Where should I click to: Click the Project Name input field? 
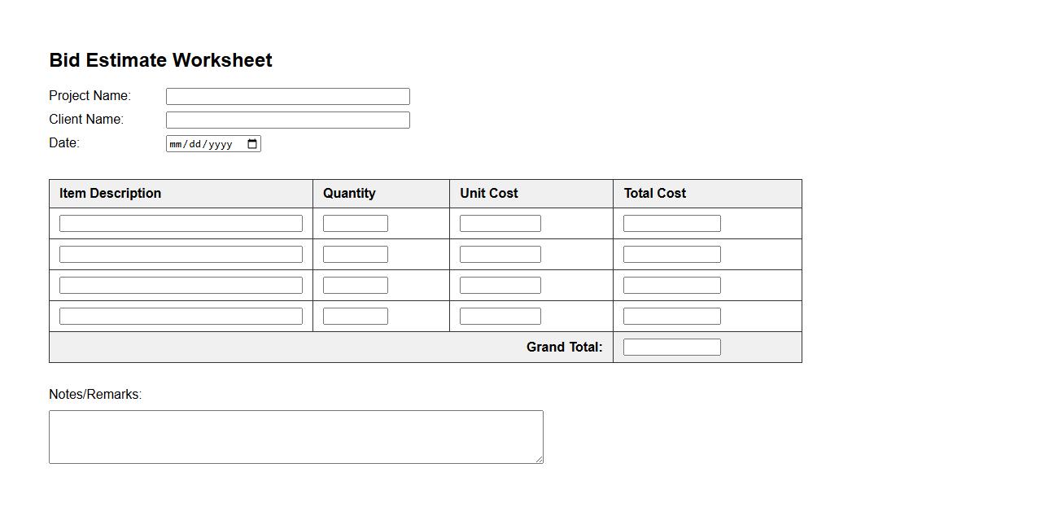287,96
